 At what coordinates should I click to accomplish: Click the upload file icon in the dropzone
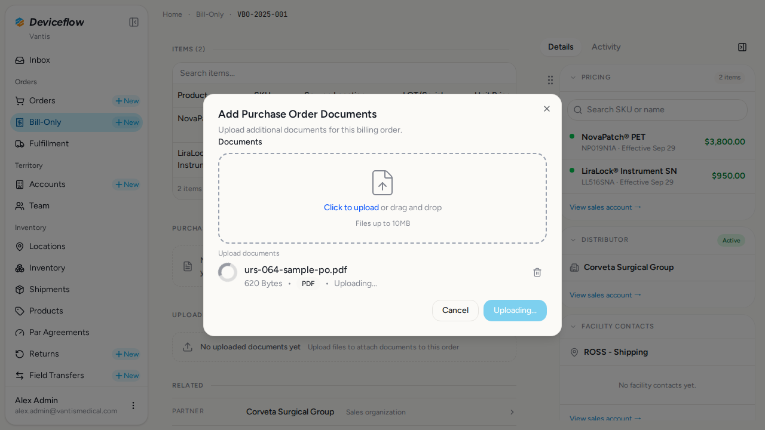click(x=382, y=183)
